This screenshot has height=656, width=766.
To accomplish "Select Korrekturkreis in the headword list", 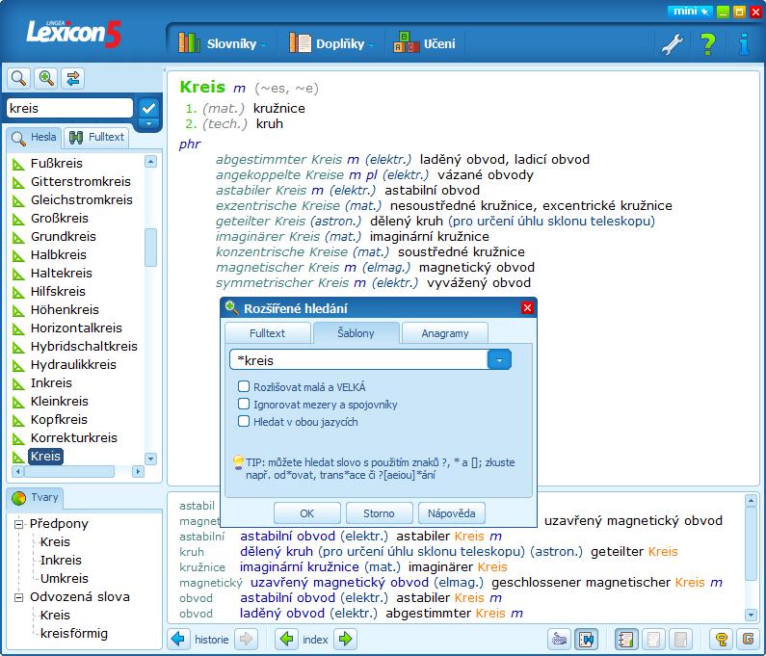I will 74,437.
